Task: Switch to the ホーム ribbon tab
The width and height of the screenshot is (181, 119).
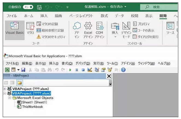Action: tap(29, 16)
